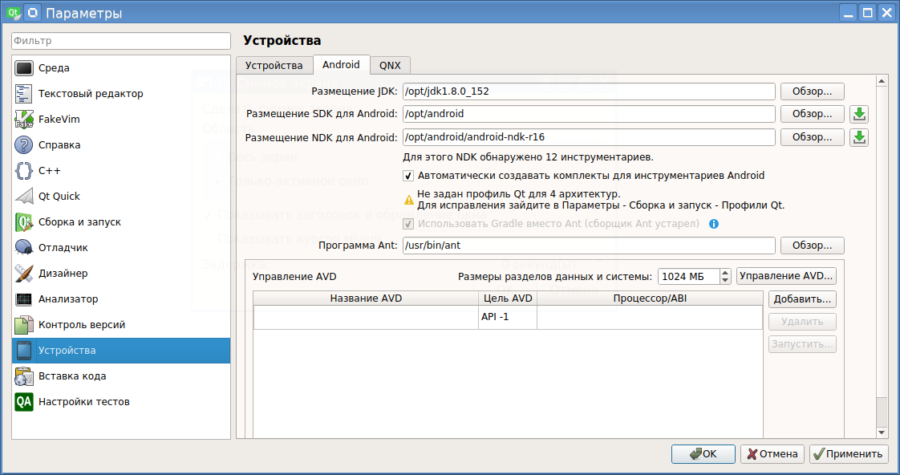Click the overlapping-squares title bar button
The image size is (900, 475).
(x=34, y=12)
